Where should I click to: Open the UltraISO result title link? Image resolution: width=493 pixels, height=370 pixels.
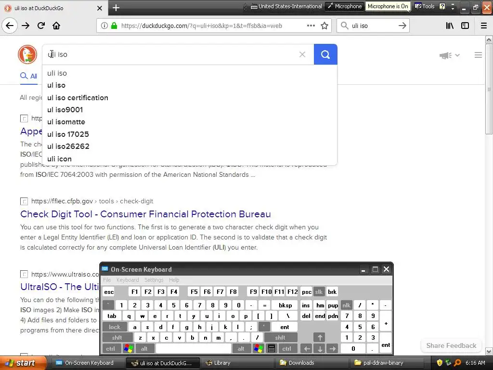pos(60,287)
